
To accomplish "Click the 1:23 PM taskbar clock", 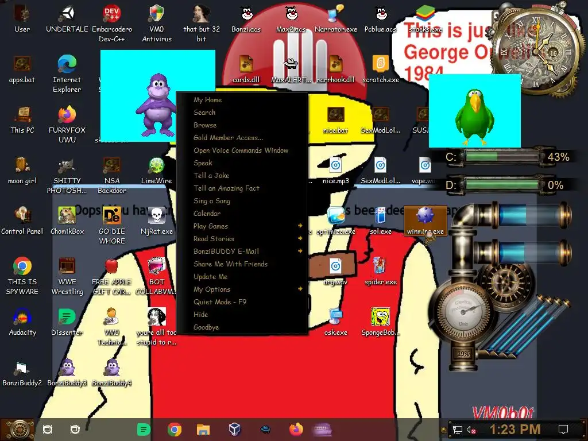I will (x=515, y=429).
